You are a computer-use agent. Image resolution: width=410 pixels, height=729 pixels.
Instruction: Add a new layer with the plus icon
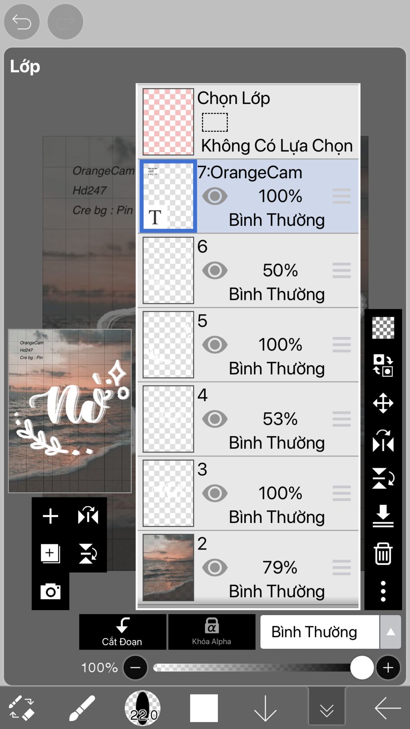pyautogui.click(x=50, y=516)
